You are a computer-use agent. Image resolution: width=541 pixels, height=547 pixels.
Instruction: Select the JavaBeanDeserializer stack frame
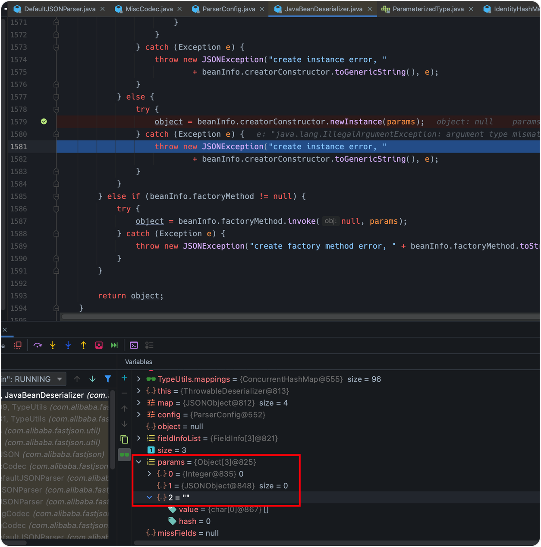click(55, 395)
